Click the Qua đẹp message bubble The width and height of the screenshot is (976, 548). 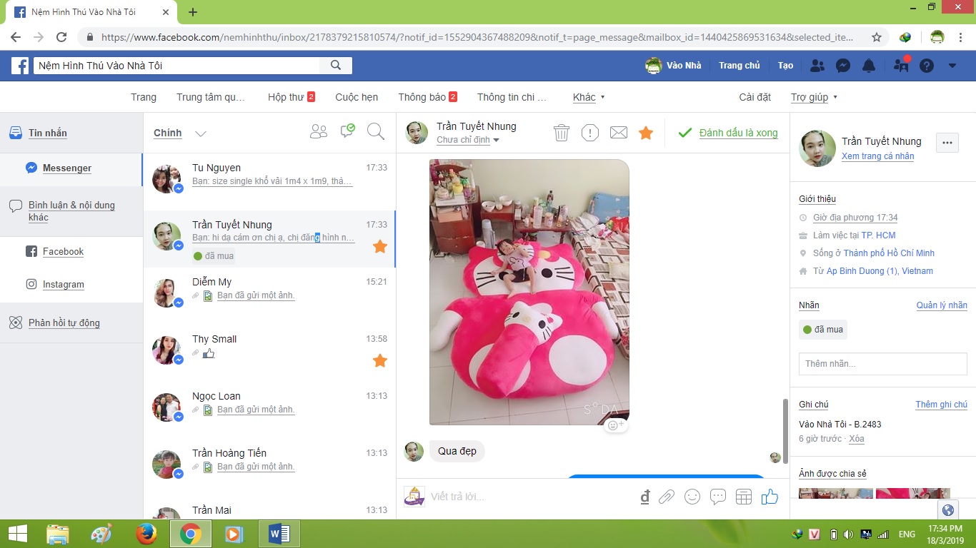pos(457,451)
